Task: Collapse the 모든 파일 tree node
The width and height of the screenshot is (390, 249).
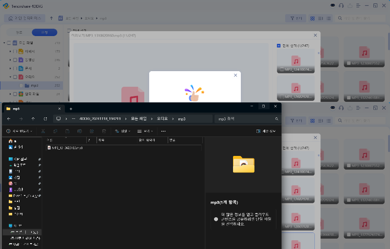Action: coord(4,43)
